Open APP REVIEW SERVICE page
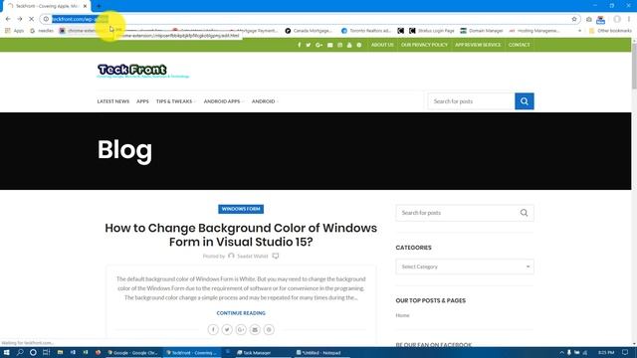Image resolution: width=637 pixels, height=358 pixels. coord(478,45)
